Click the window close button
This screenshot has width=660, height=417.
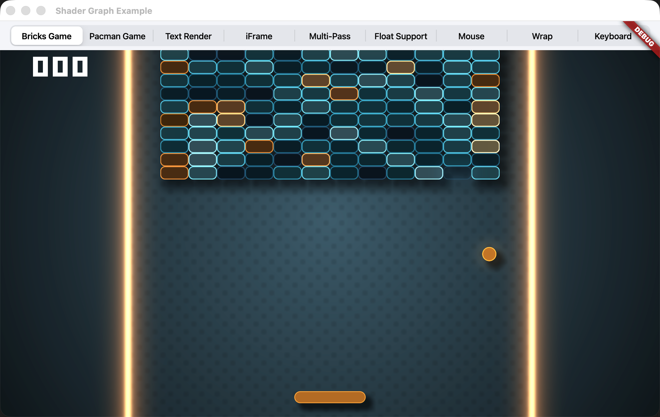click(11, 11)
